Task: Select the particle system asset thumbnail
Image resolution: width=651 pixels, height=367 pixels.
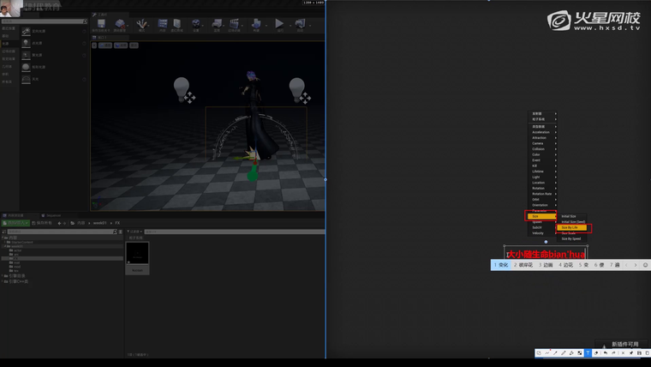Action: 137,253
